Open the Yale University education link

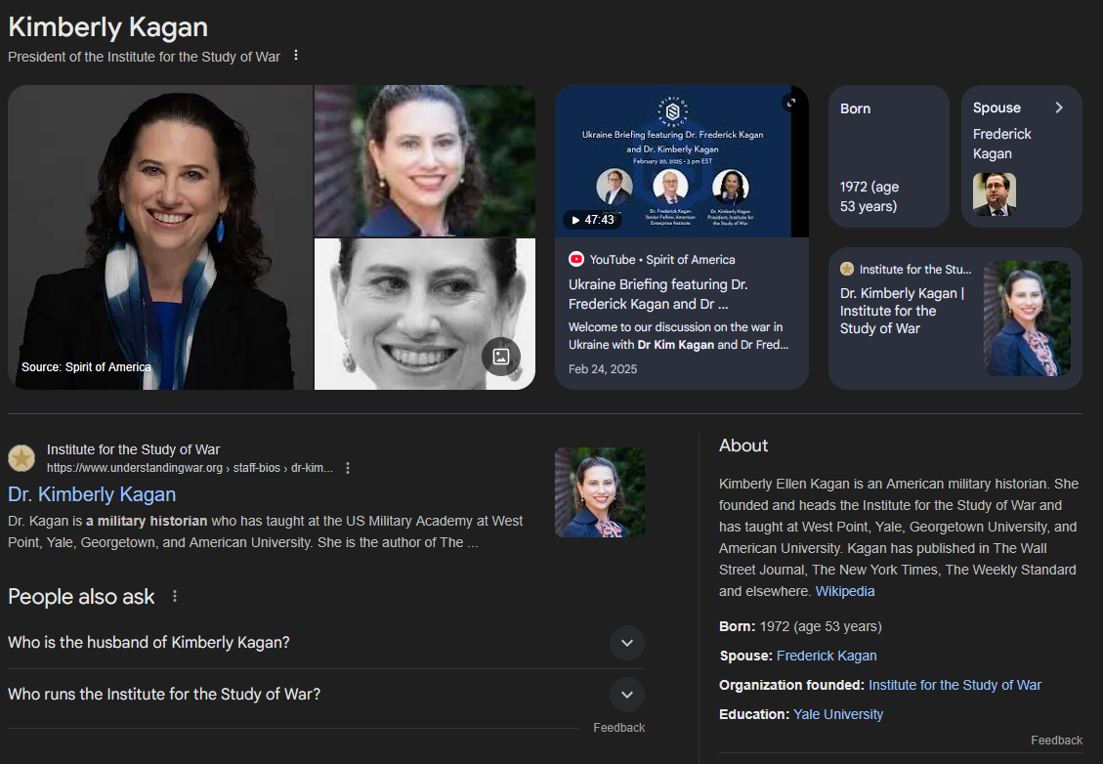click(x=838, y=714)
